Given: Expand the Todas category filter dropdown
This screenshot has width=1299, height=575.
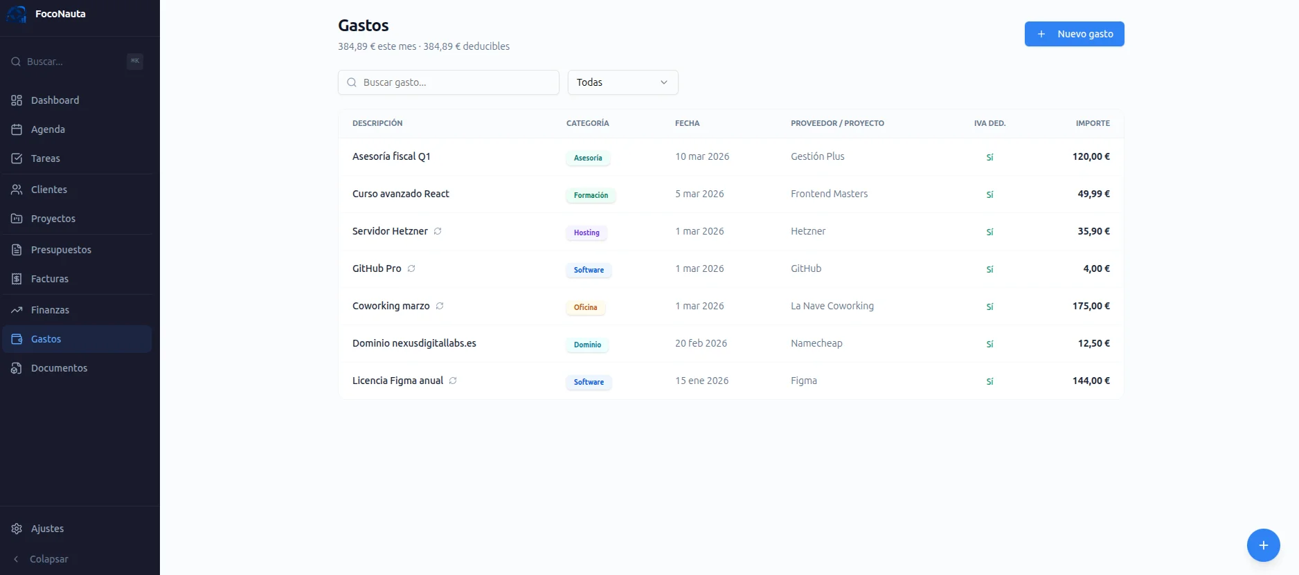Looking at the screenshot, I should (x=622, y=82).
